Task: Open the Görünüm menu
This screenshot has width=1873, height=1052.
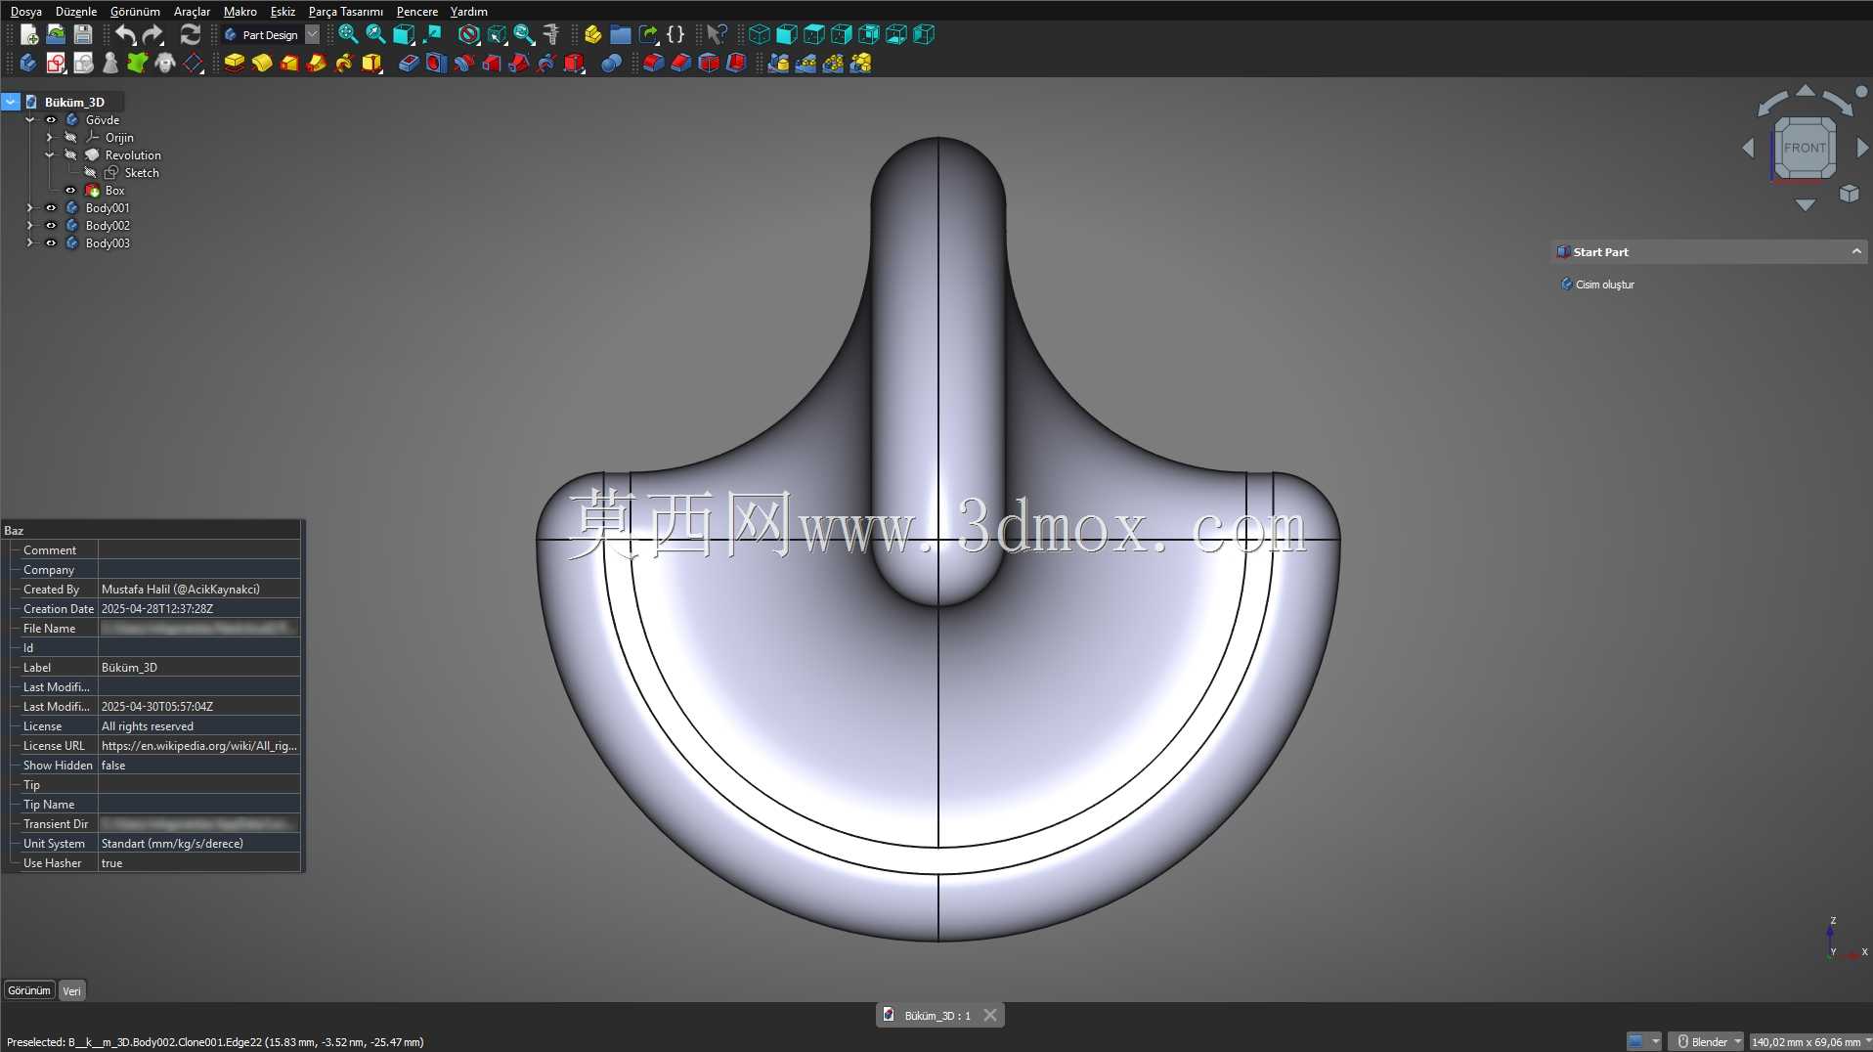Action: 135,12
